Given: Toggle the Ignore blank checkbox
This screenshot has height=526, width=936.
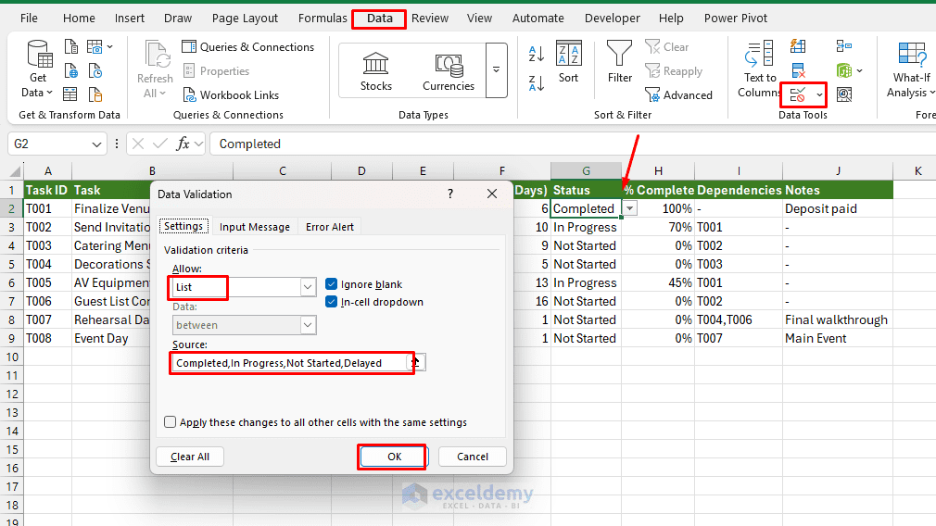Looking at the screenshot, I should pos(331,284).
